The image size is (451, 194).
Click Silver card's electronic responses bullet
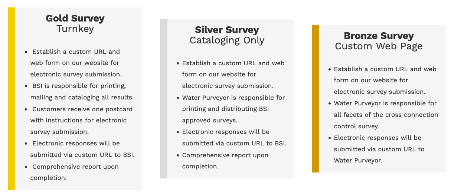click(234, 138)
